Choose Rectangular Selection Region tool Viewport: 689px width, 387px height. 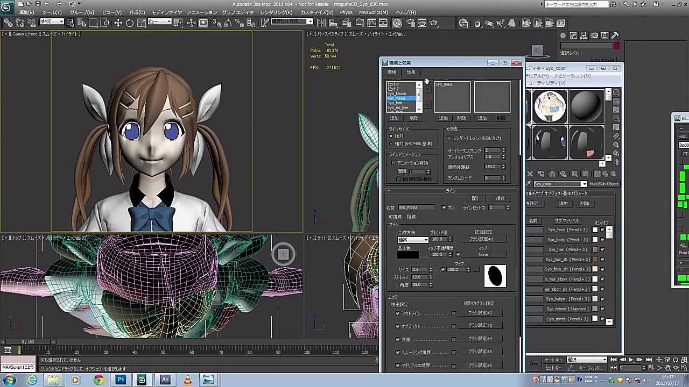pyautogui.click(x=94, y=23)
